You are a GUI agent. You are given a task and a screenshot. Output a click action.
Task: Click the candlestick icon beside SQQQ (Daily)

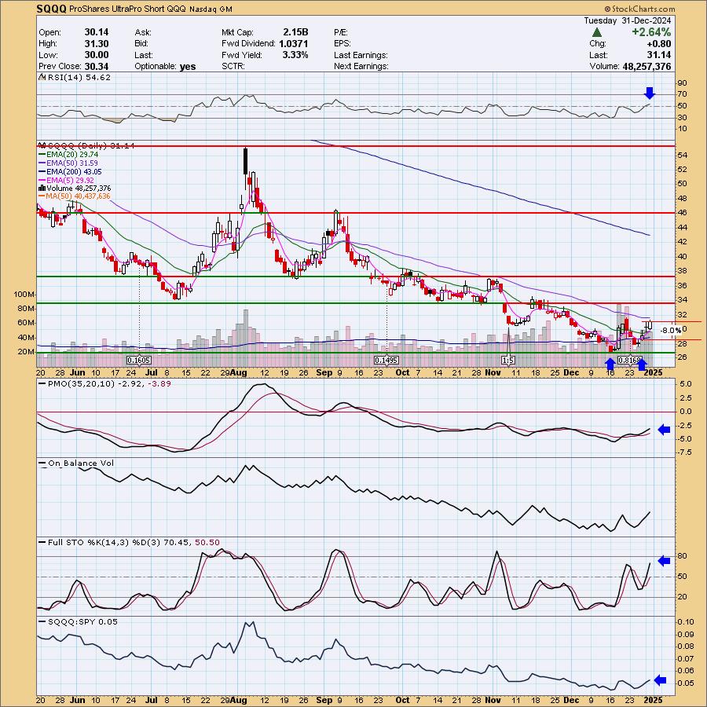(x=43, y=145)
